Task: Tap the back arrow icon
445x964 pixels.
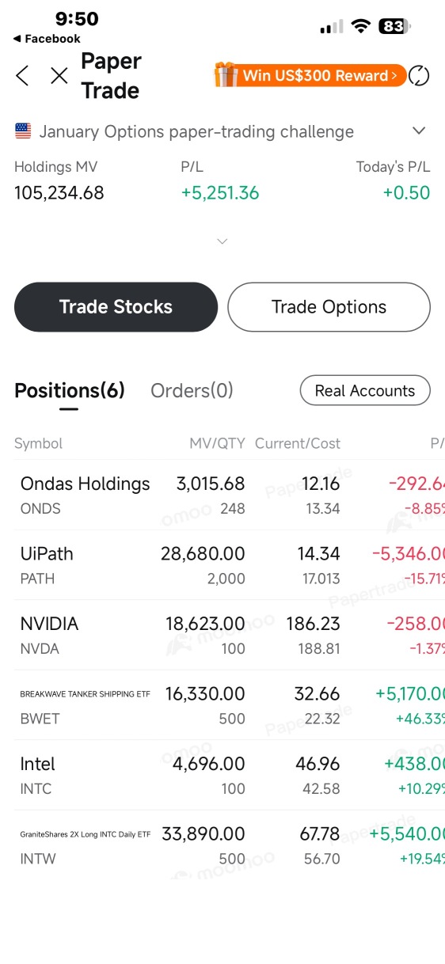Action: coord(22,75)
